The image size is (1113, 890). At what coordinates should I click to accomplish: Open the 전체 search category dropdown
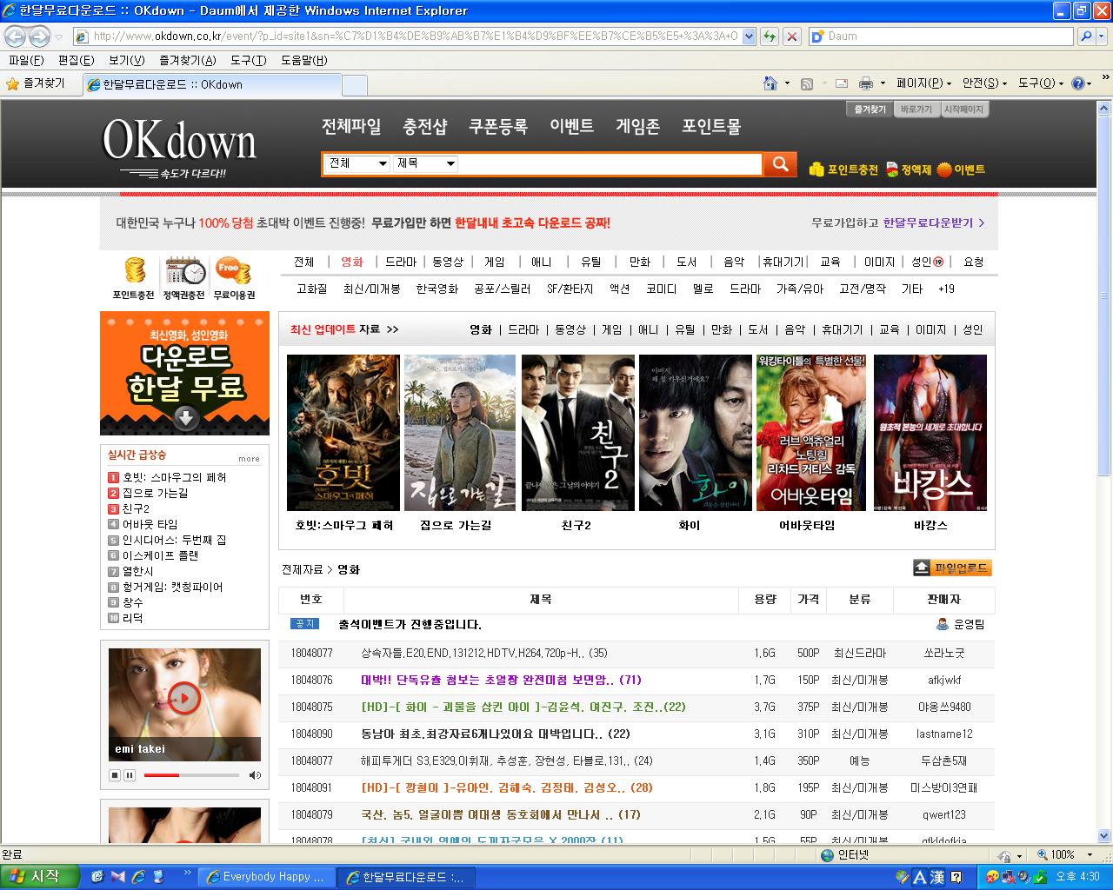(x=357, y=163)
